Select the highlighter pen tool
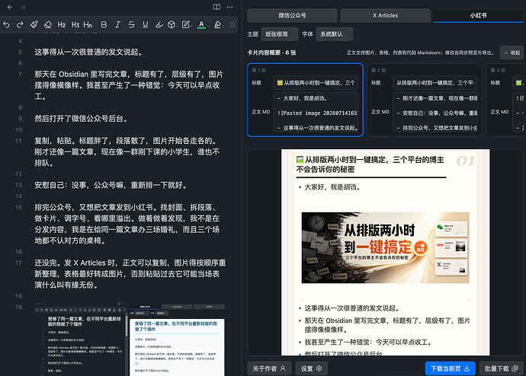Image resolution: width=526 pixels, height=376 pixels. (x=159, y=24)
